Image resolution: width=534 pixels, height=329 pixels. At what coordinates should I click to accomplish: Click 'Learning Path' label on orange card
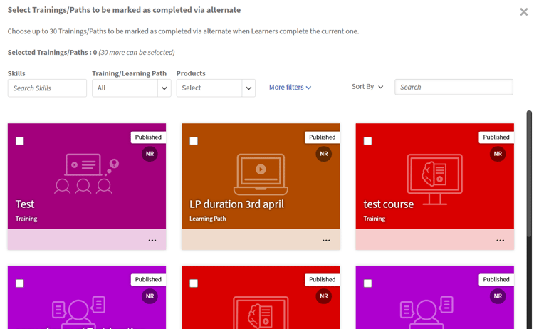[x=208, y=219]
